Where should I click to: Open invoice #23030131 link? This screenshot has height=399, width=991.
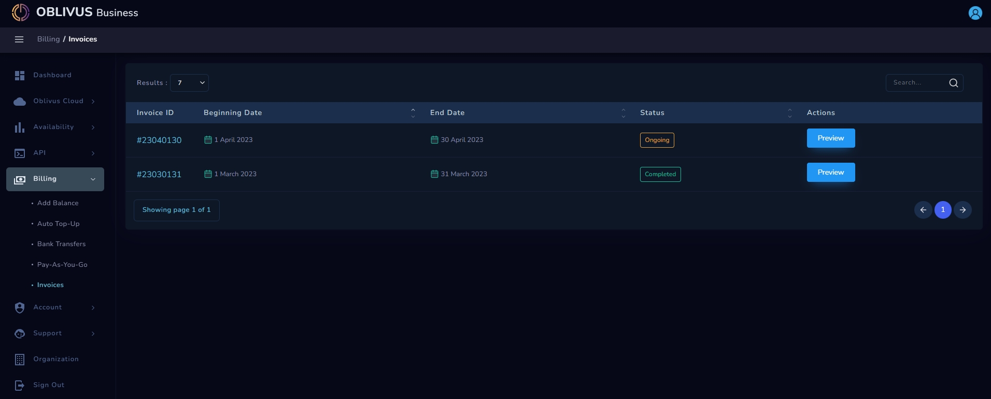point(159,175)
